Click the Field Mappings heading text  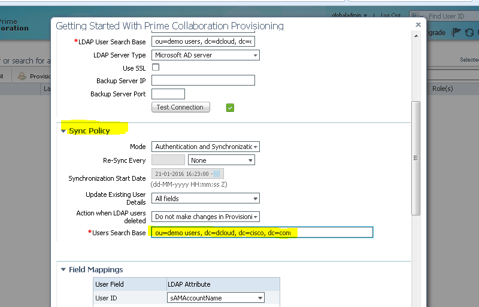(96, 269)
